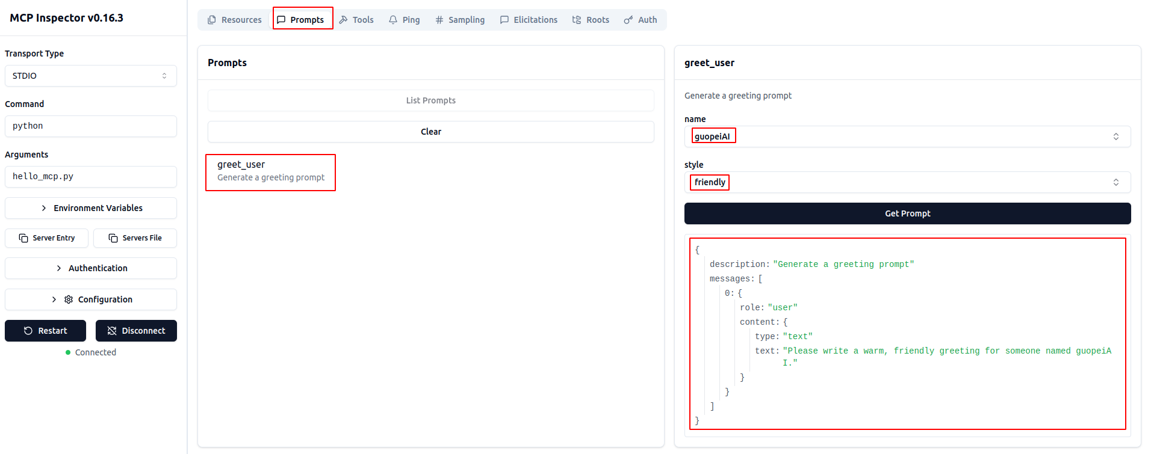
Task: Open the Transport Type STDIO dropdown
Action: point(91,76)
